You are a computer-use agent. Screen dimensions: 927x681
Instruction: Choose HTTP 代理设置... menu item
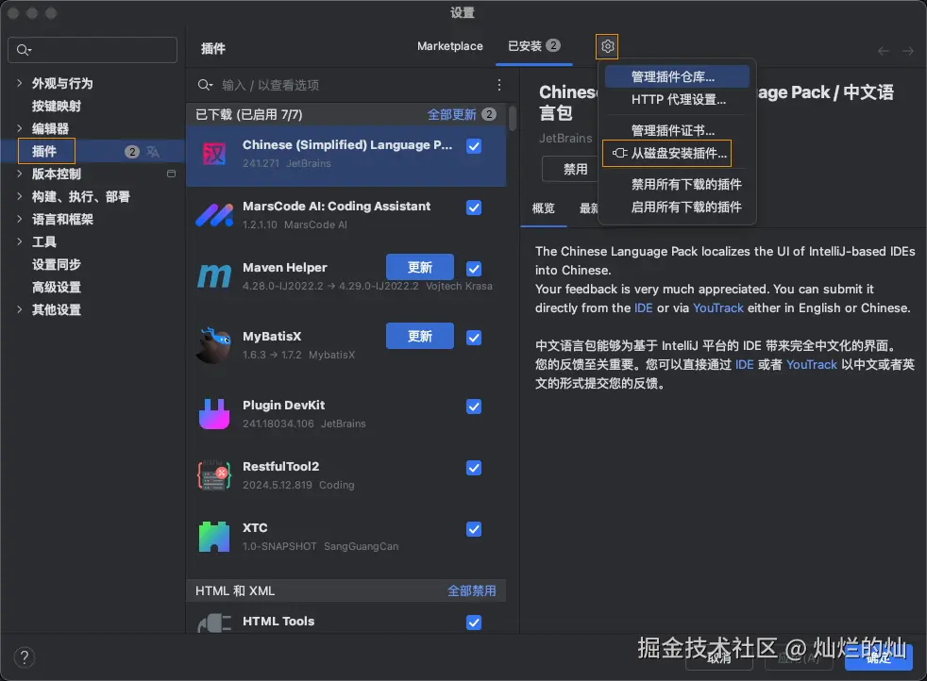tap(677, 99)
